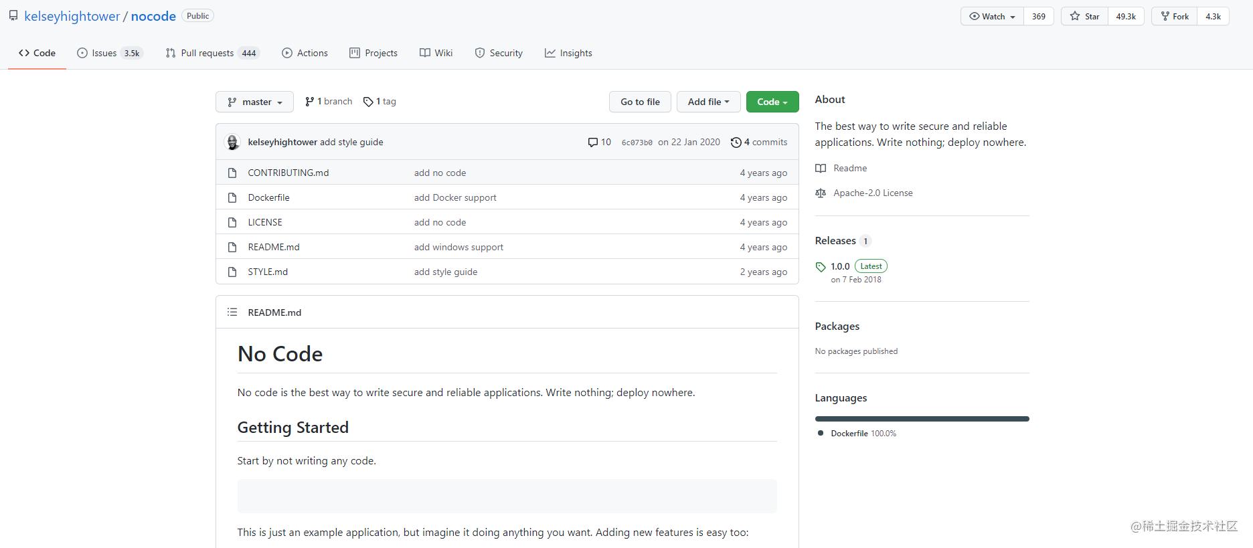View the 1 tag link

coord(380,101)
